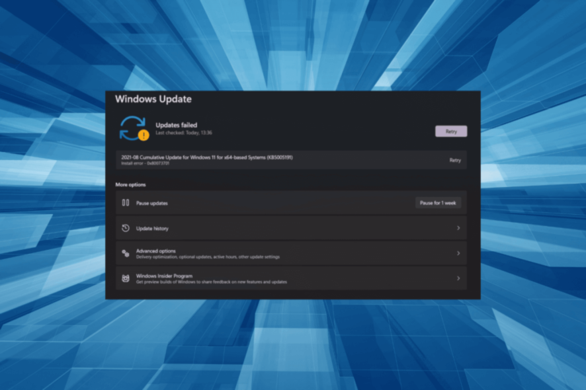Expand Update history chevron
Image resolution: width=586 pixels, height=390 pixels.
[458, 228]
